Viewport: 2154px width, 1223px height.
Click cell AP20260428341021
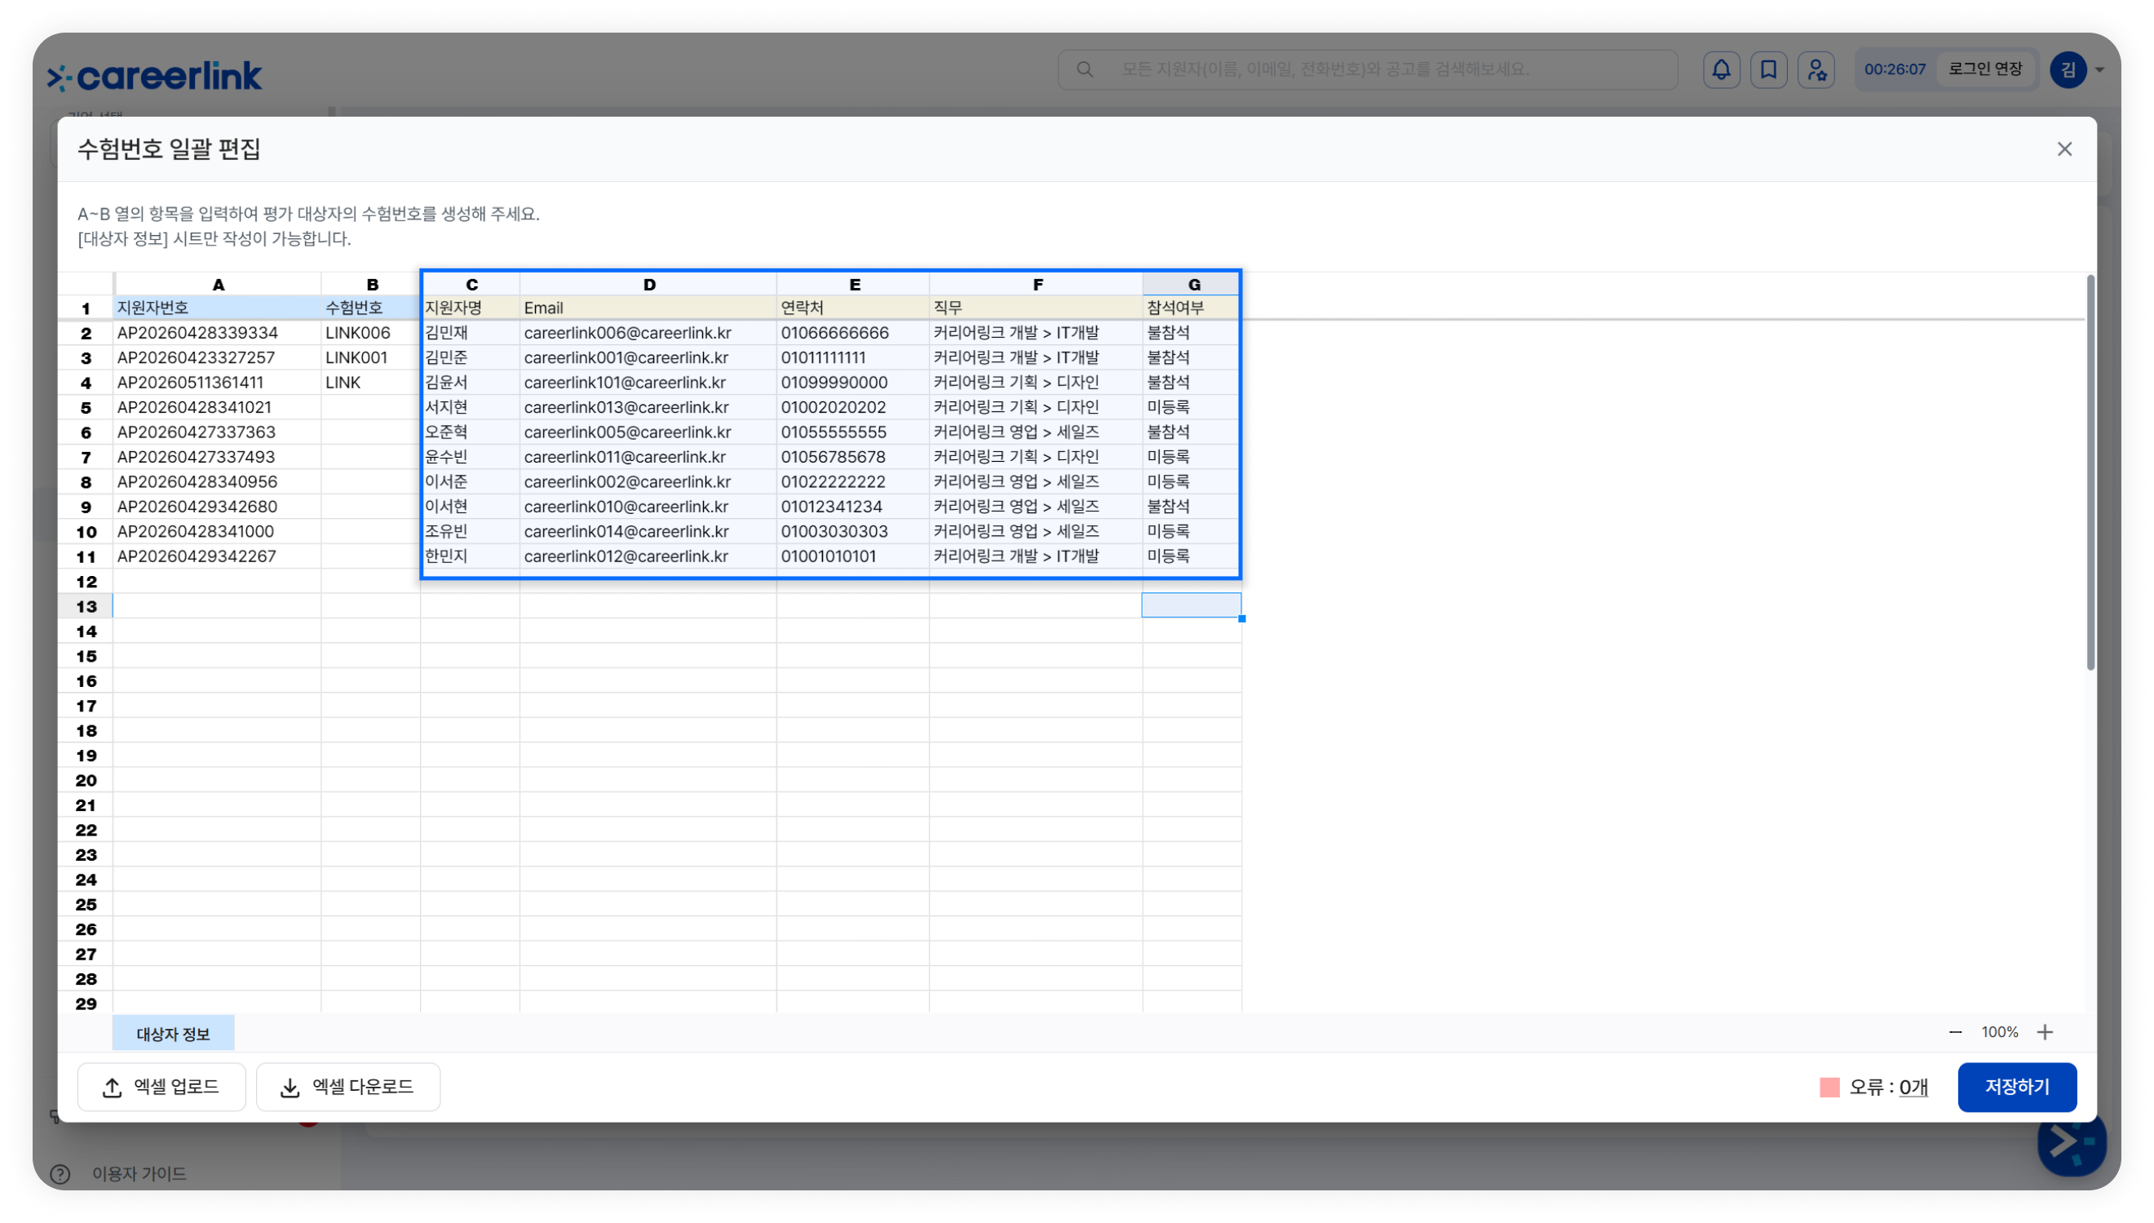[x=218, y=407]
